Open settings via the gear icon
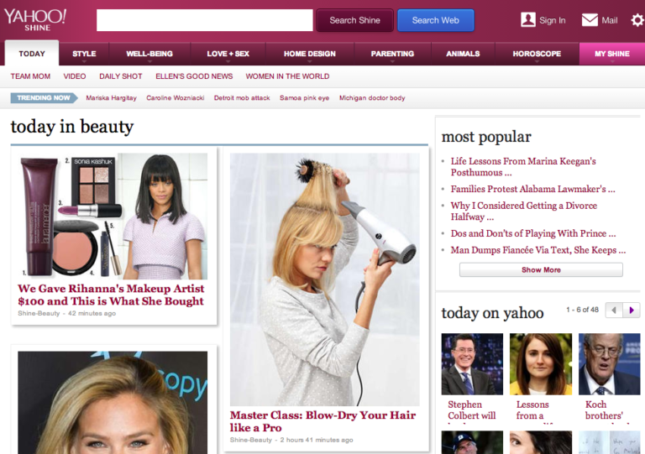This screenshot has height=454, width=645. tap(637, 20)
